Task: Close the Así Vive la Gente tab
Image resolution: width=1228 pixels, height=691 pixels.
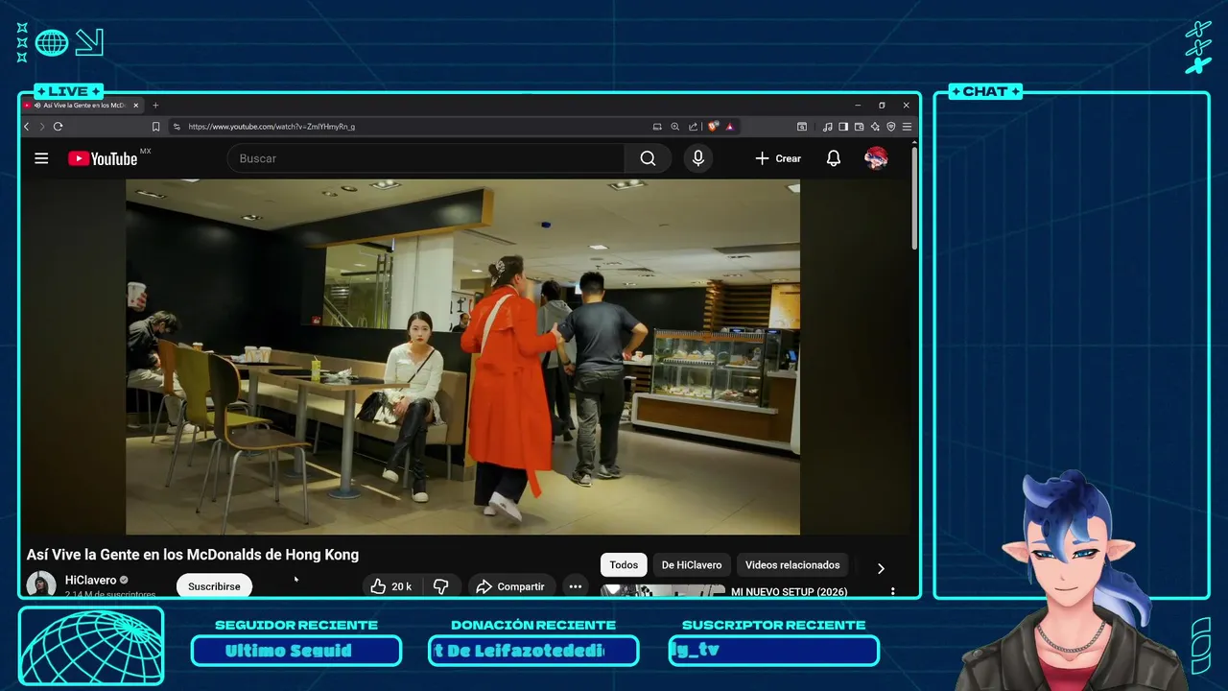Action: click(136, 106)
